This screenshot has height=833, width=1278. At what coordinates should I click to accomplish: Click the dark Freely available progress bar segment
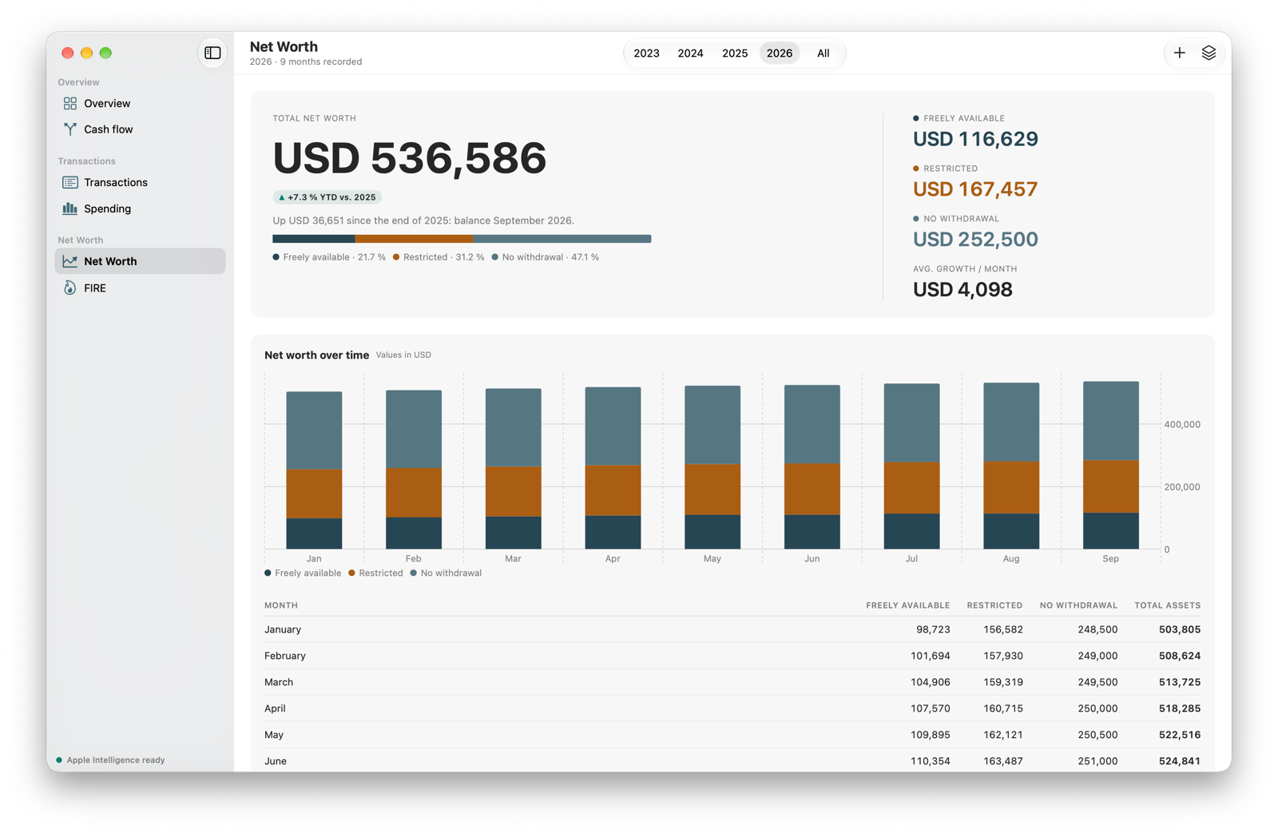click(314, 239)
